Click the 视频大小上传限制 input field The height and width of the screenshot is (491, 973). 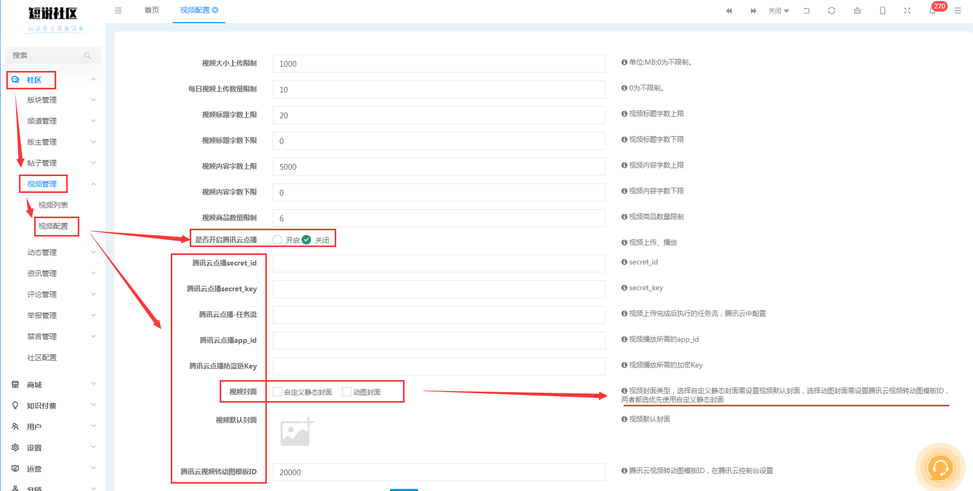point(439,64)
